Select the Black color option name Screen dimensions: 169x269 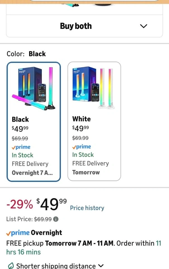pyautogui.click(x=20, y=119)
